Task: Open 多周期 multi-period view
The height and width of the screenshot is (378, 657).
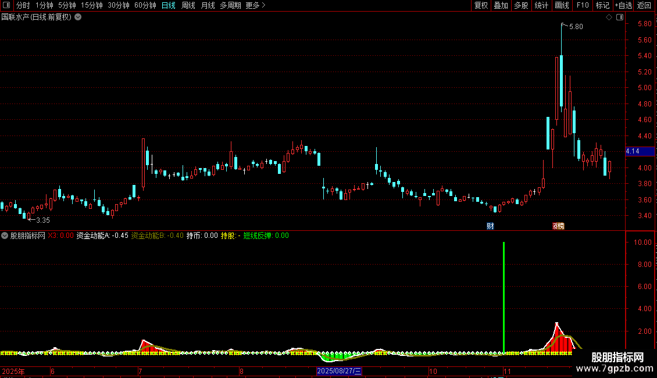Action: (230, 5)
